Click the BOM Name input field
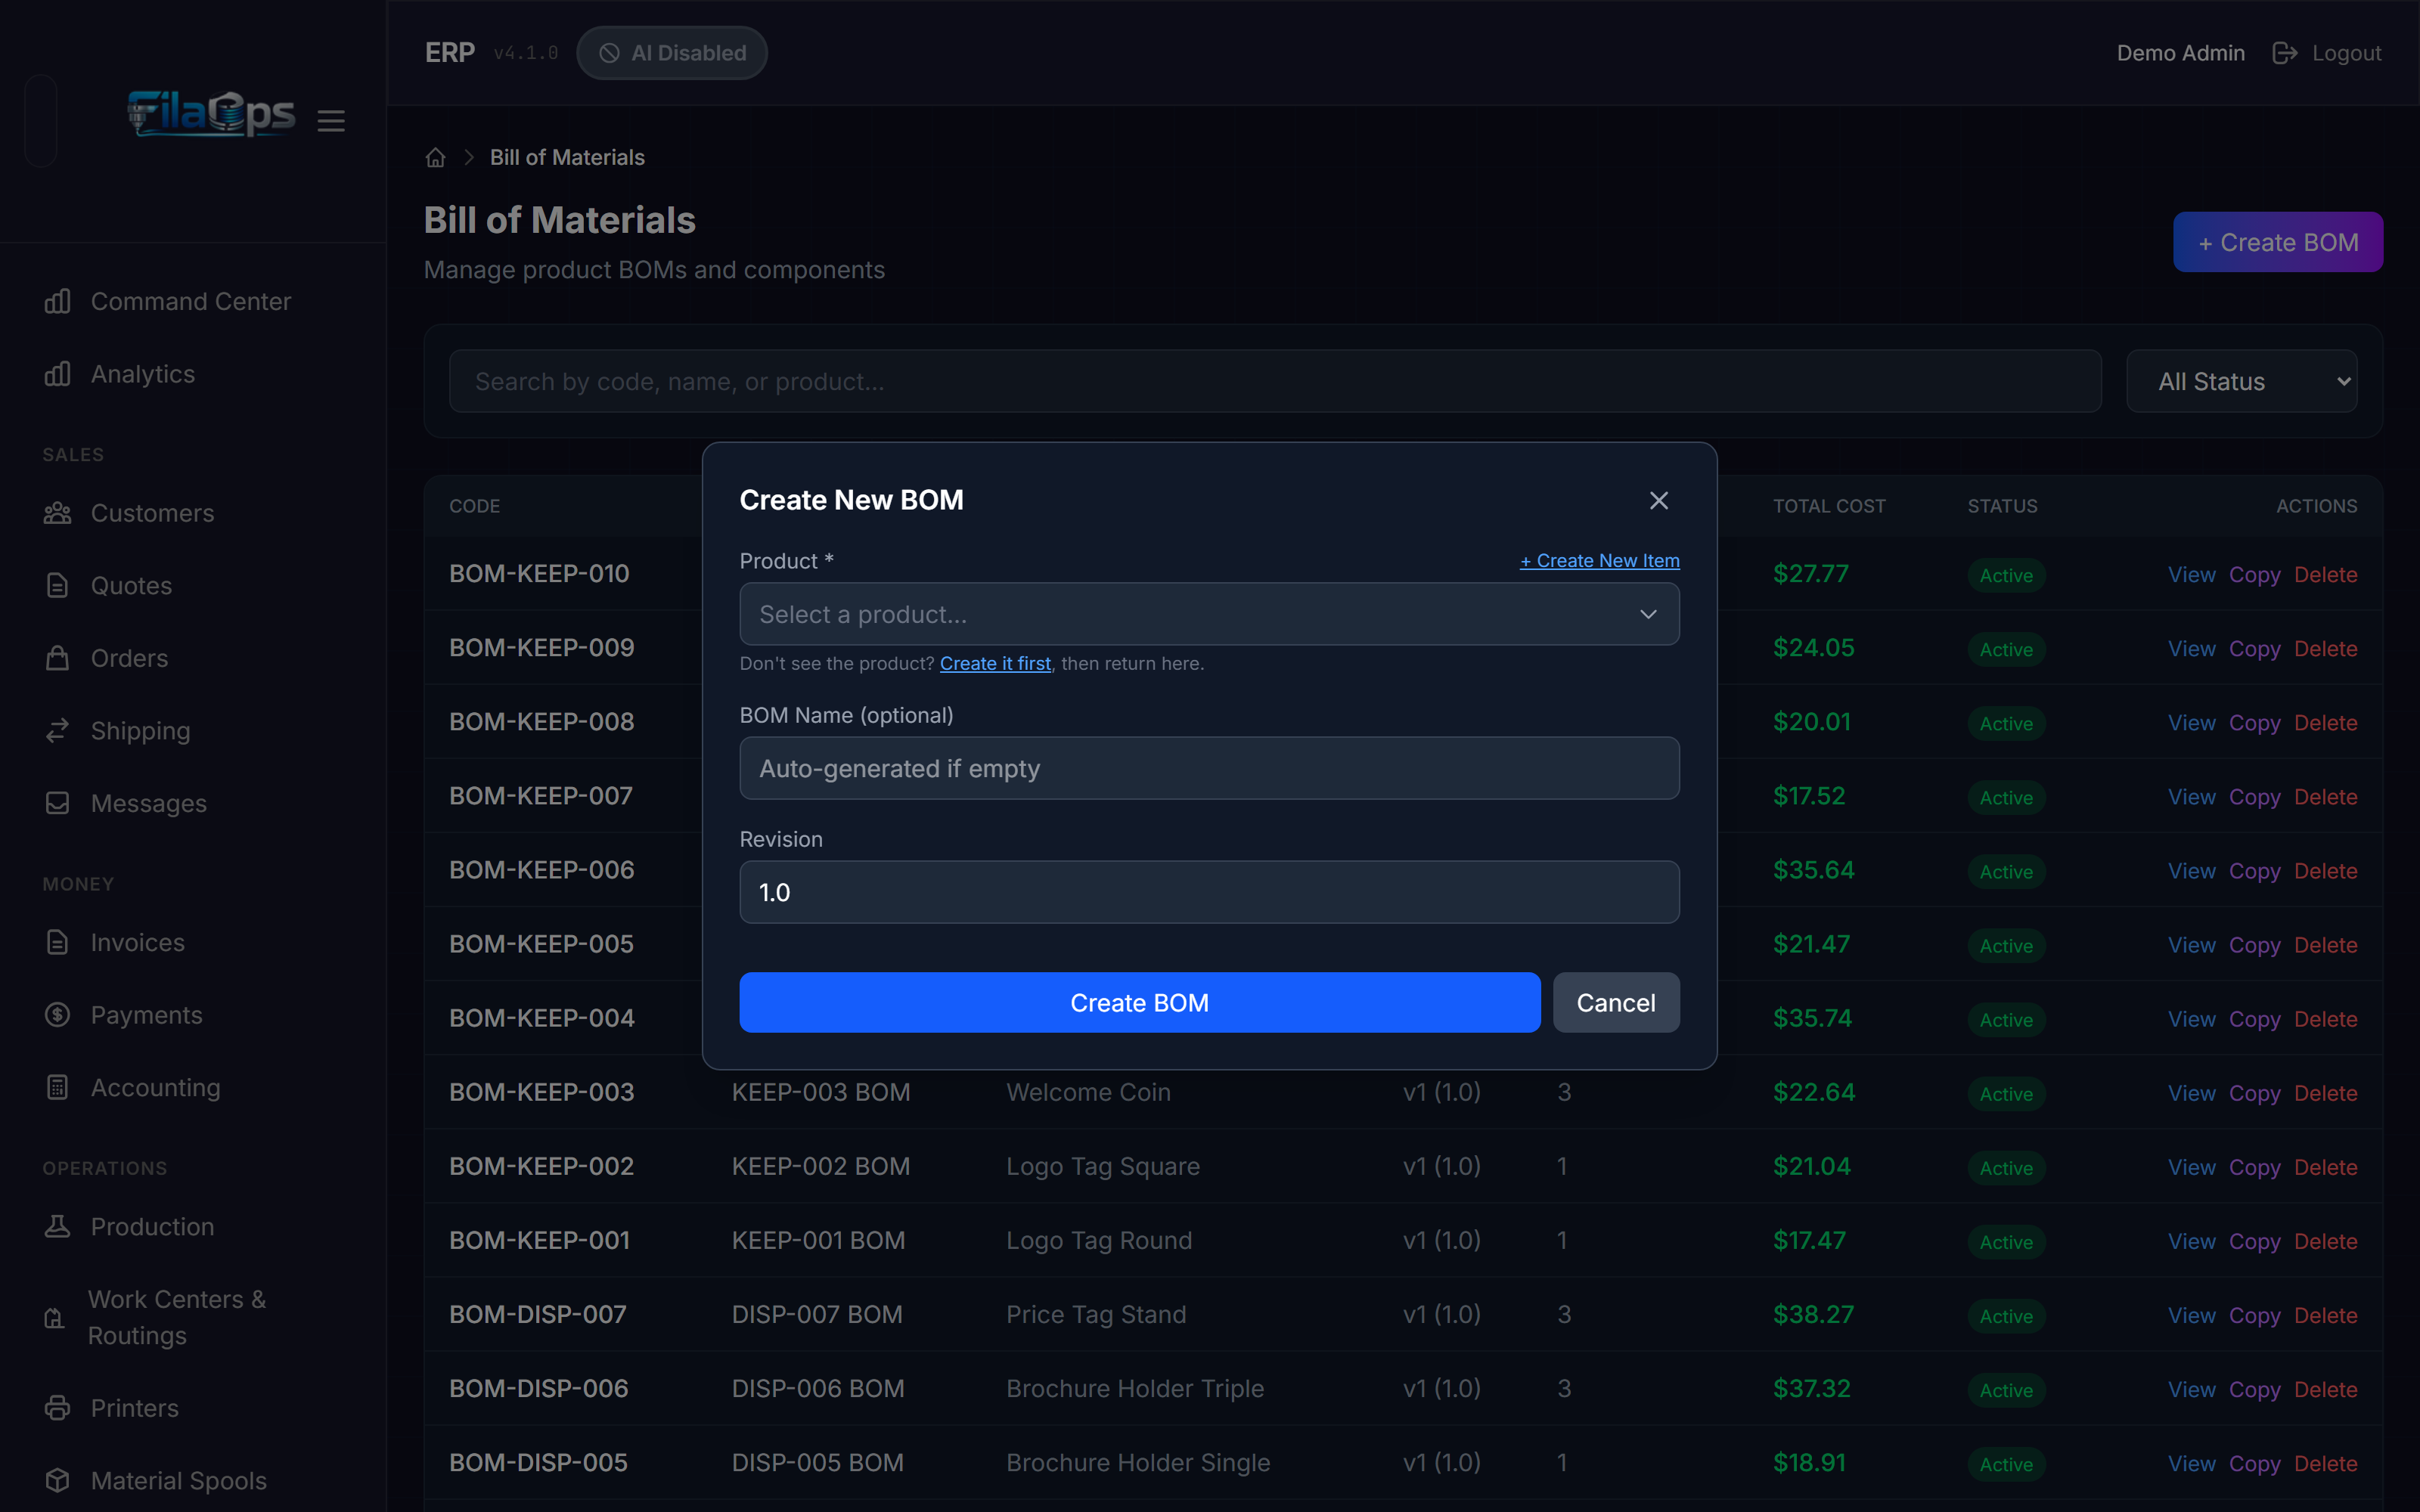Viewport: 2420px width, 1512px height. click(1209, 768)
